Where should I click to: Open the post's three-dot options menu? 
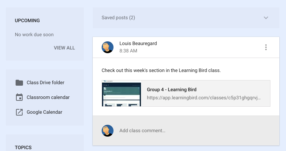pyautogui.click(x=266, y=47)
